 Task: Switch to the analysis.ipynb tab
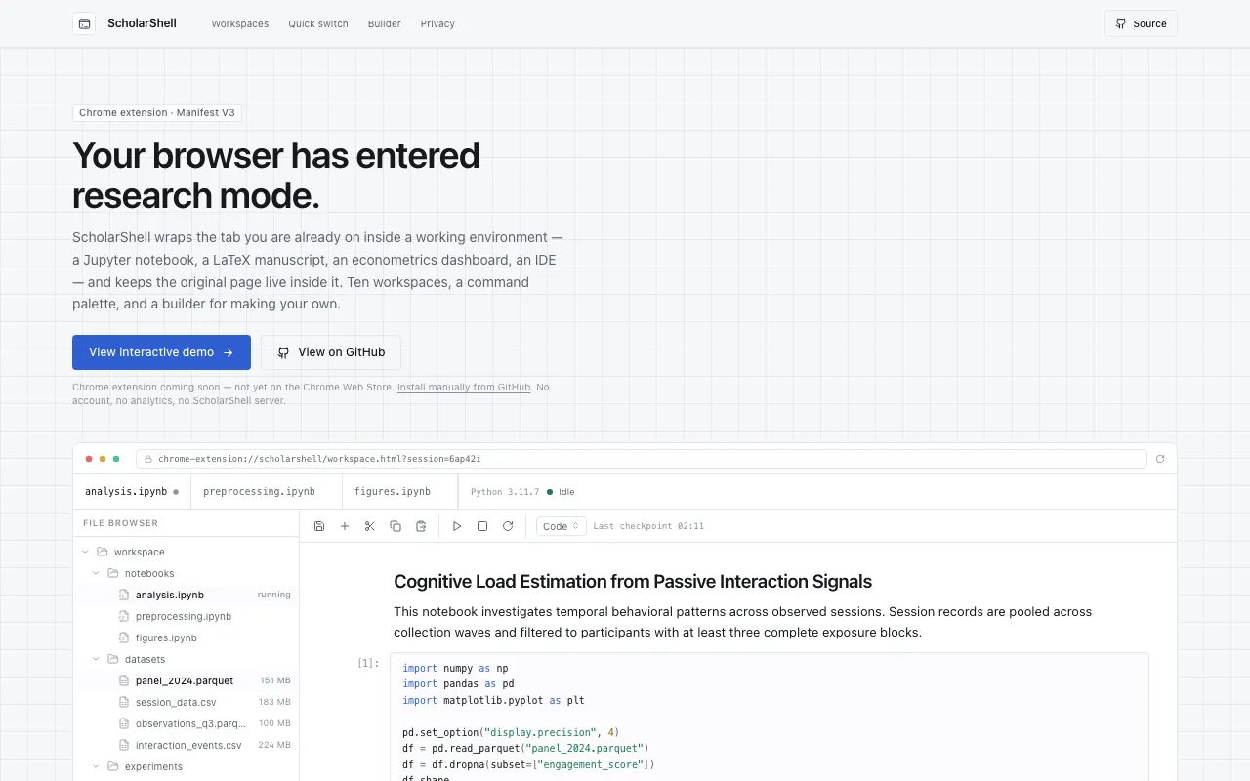pos(132,492)
